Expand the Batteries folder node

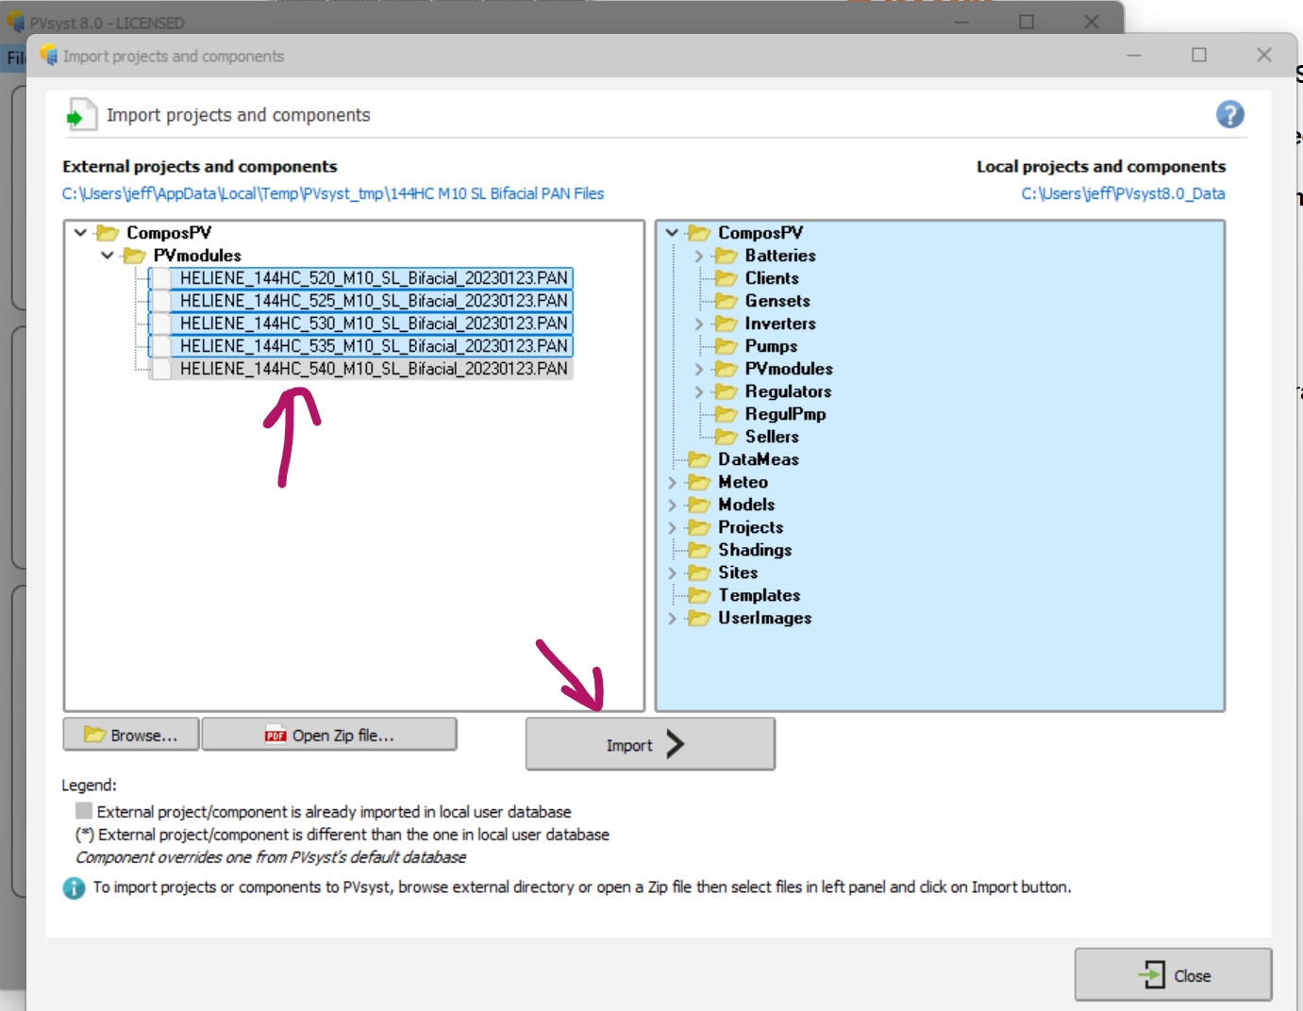(x=698, y=256)
